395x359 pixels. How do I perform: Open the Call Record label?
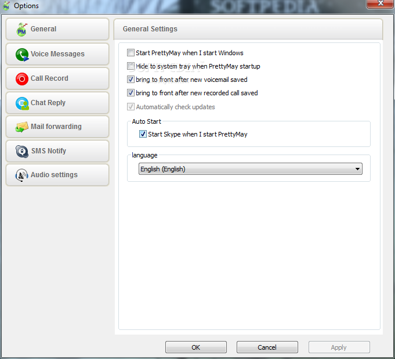(x=49, y=78)
